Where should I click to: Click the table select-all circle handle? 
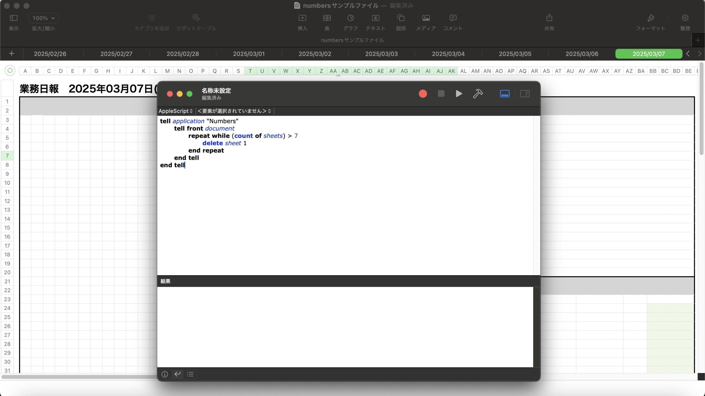(10, 71)
